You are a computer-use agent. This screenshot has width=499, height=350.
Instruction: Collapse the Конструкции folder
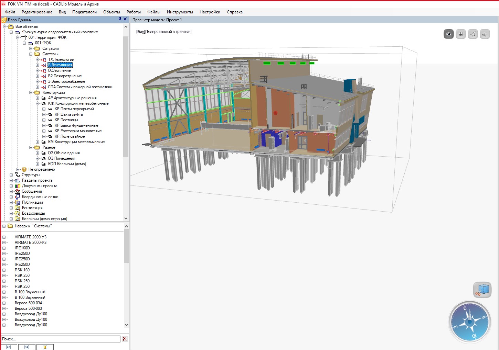click(x=31, y=92)
